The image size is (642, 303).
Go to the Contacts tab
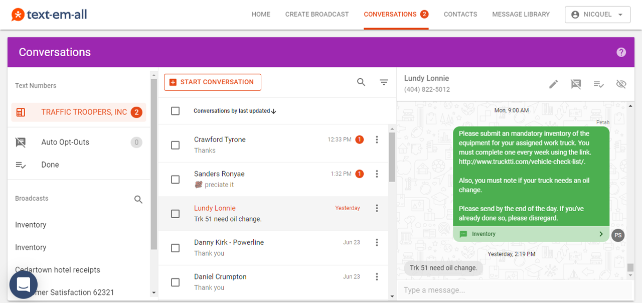coord(460,15)
